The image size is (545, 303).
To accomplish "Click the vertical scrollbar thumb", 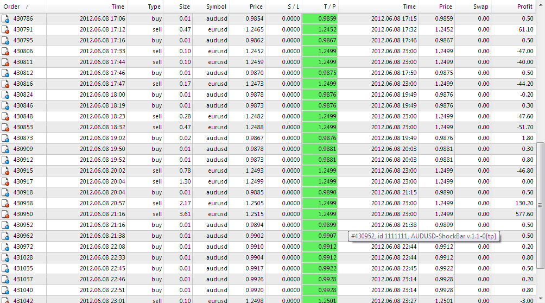I will pyautogui.click(x=541, y=205).
